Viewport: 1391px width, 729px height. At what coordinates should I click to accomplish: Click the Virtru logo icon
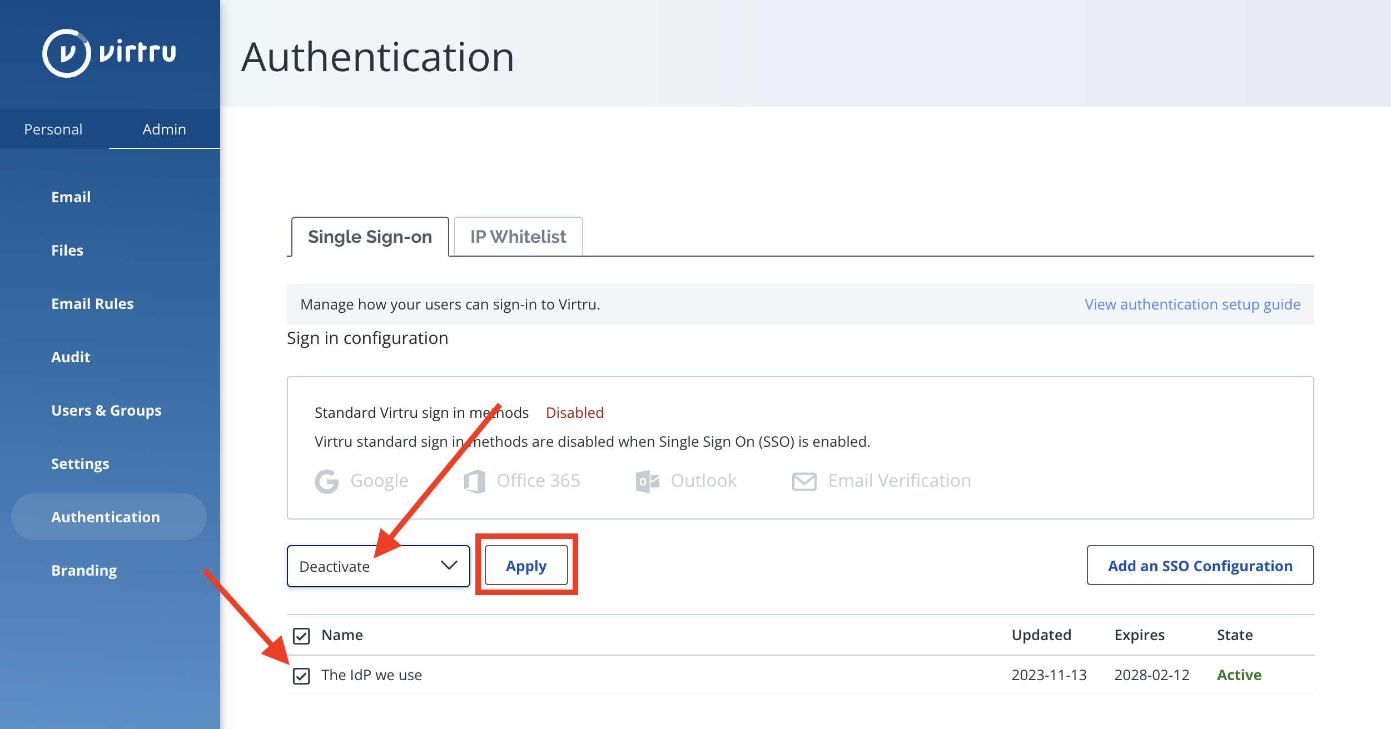click(x=66, y=53)
